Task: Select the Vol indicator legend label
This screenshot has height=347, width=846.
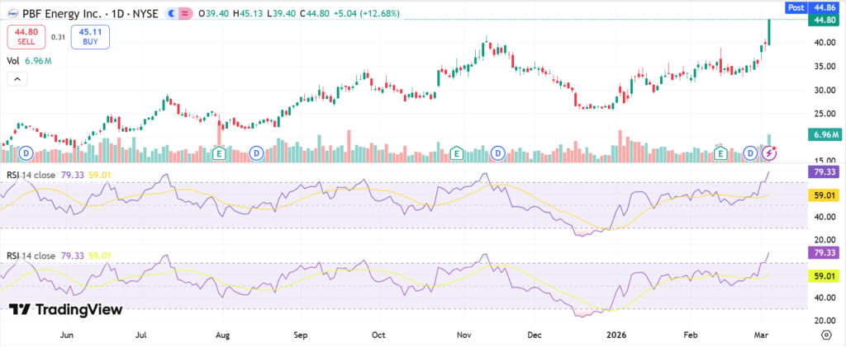Action: (13, 61)
